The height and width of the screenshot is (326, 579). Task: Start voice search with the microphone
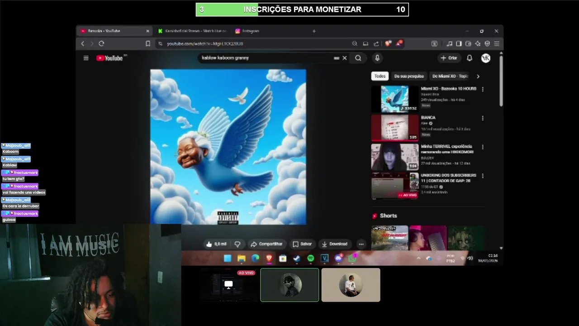377,58
